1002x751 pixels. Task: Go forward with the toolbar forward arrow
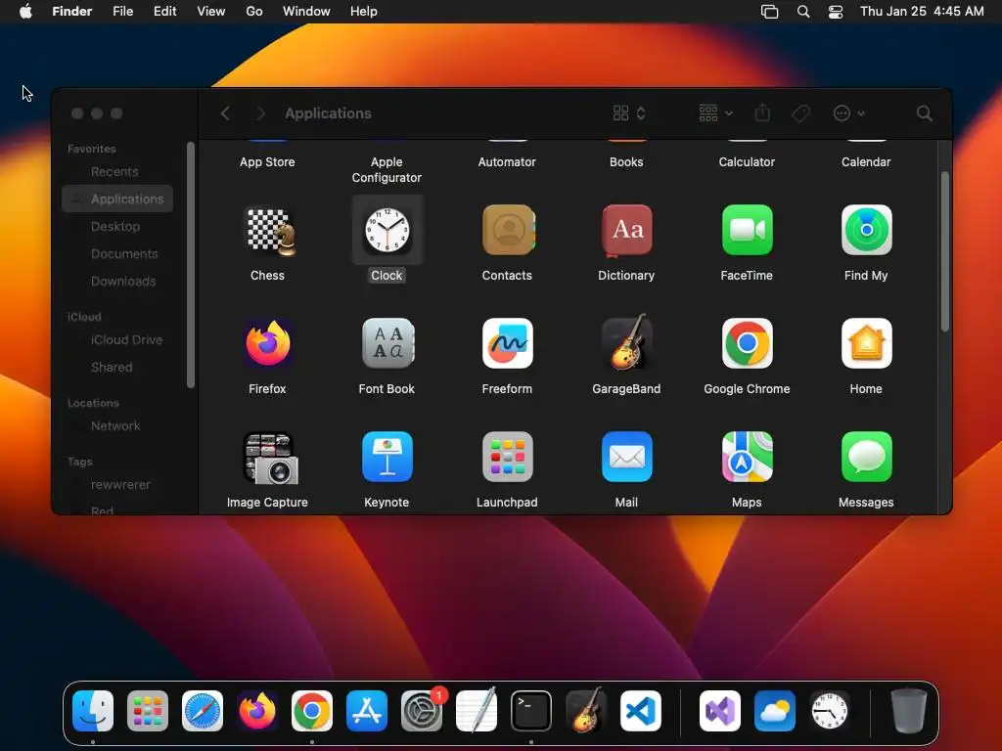[260, 113]
